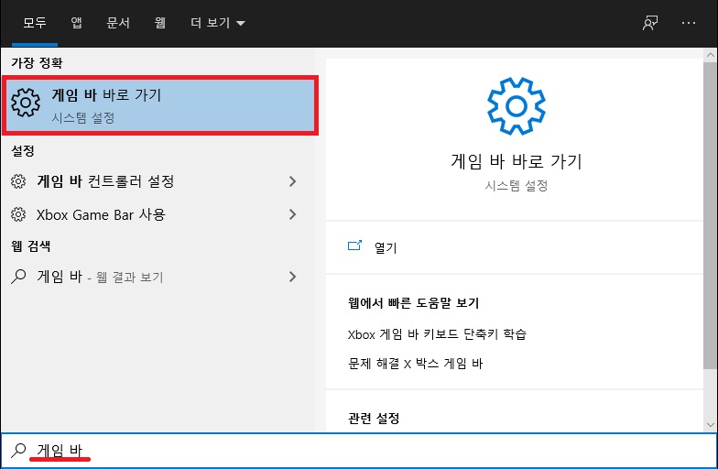Click gear icon of best match result
718x469 pixels.
point(26,103)
